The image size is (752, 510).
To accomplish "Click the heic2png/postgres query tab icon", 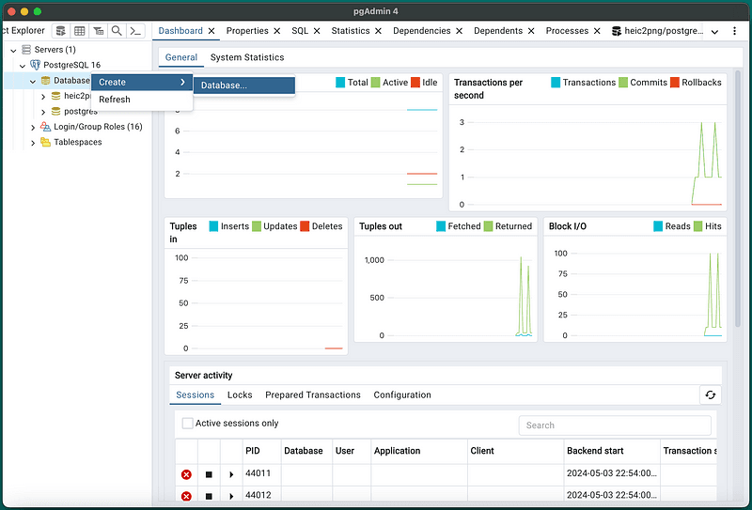I will (617, 31).
